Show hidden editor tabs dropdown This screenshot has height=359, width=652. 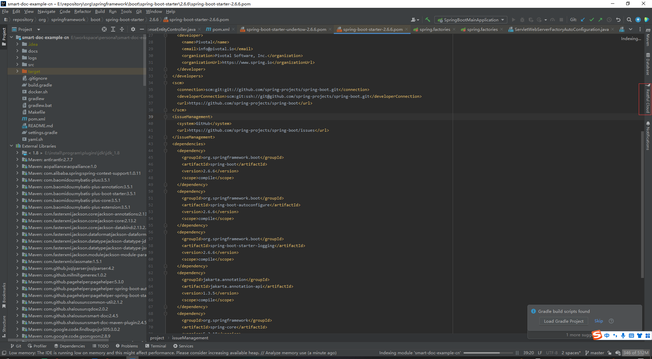(631, 30)
